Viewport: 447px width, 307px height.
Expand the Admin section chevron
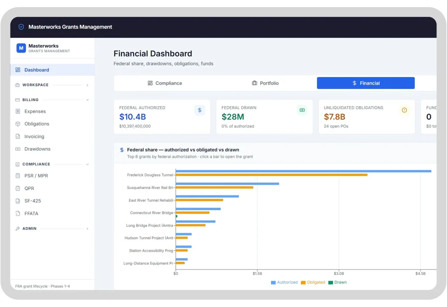87,229
